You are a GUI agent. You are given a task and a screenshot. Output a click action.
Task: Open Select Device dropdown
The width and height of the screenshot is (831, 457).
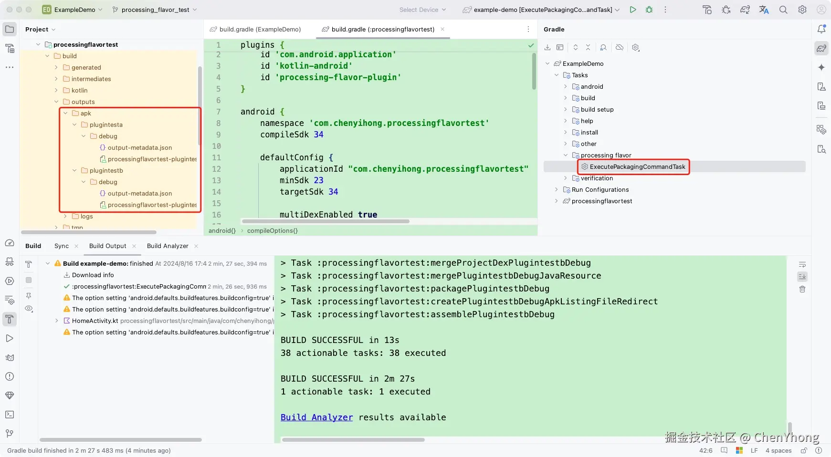coord(423,10)
